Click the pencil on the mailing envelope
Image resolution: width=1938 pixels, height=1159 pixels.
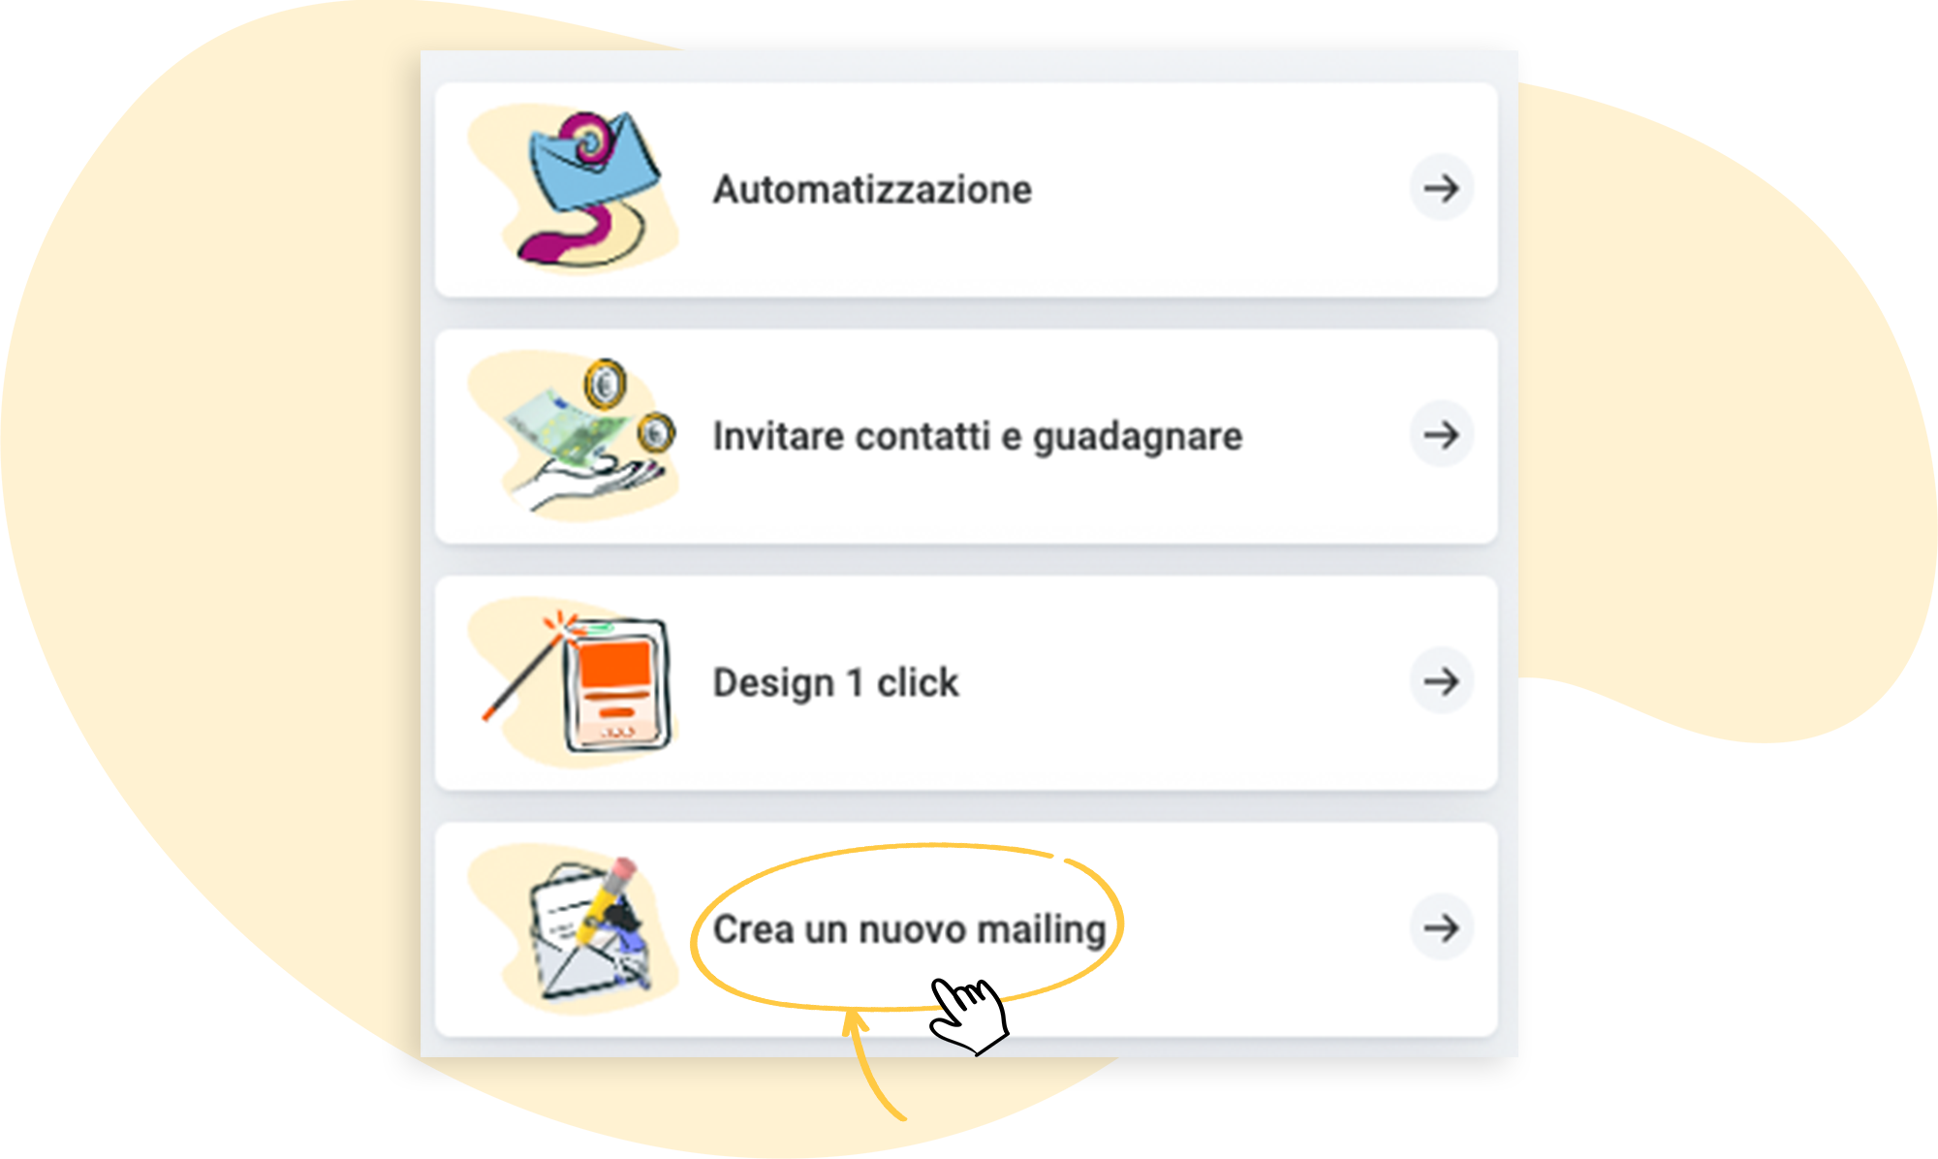tap(608, 899)
